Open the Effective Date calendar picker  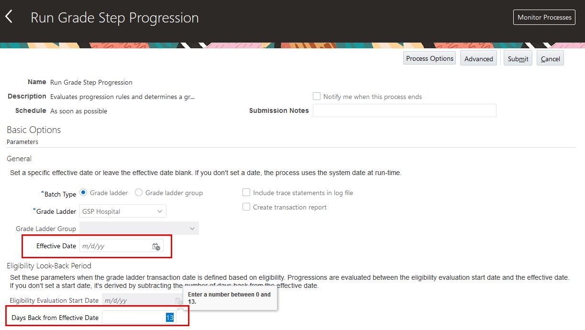point(156,246)
